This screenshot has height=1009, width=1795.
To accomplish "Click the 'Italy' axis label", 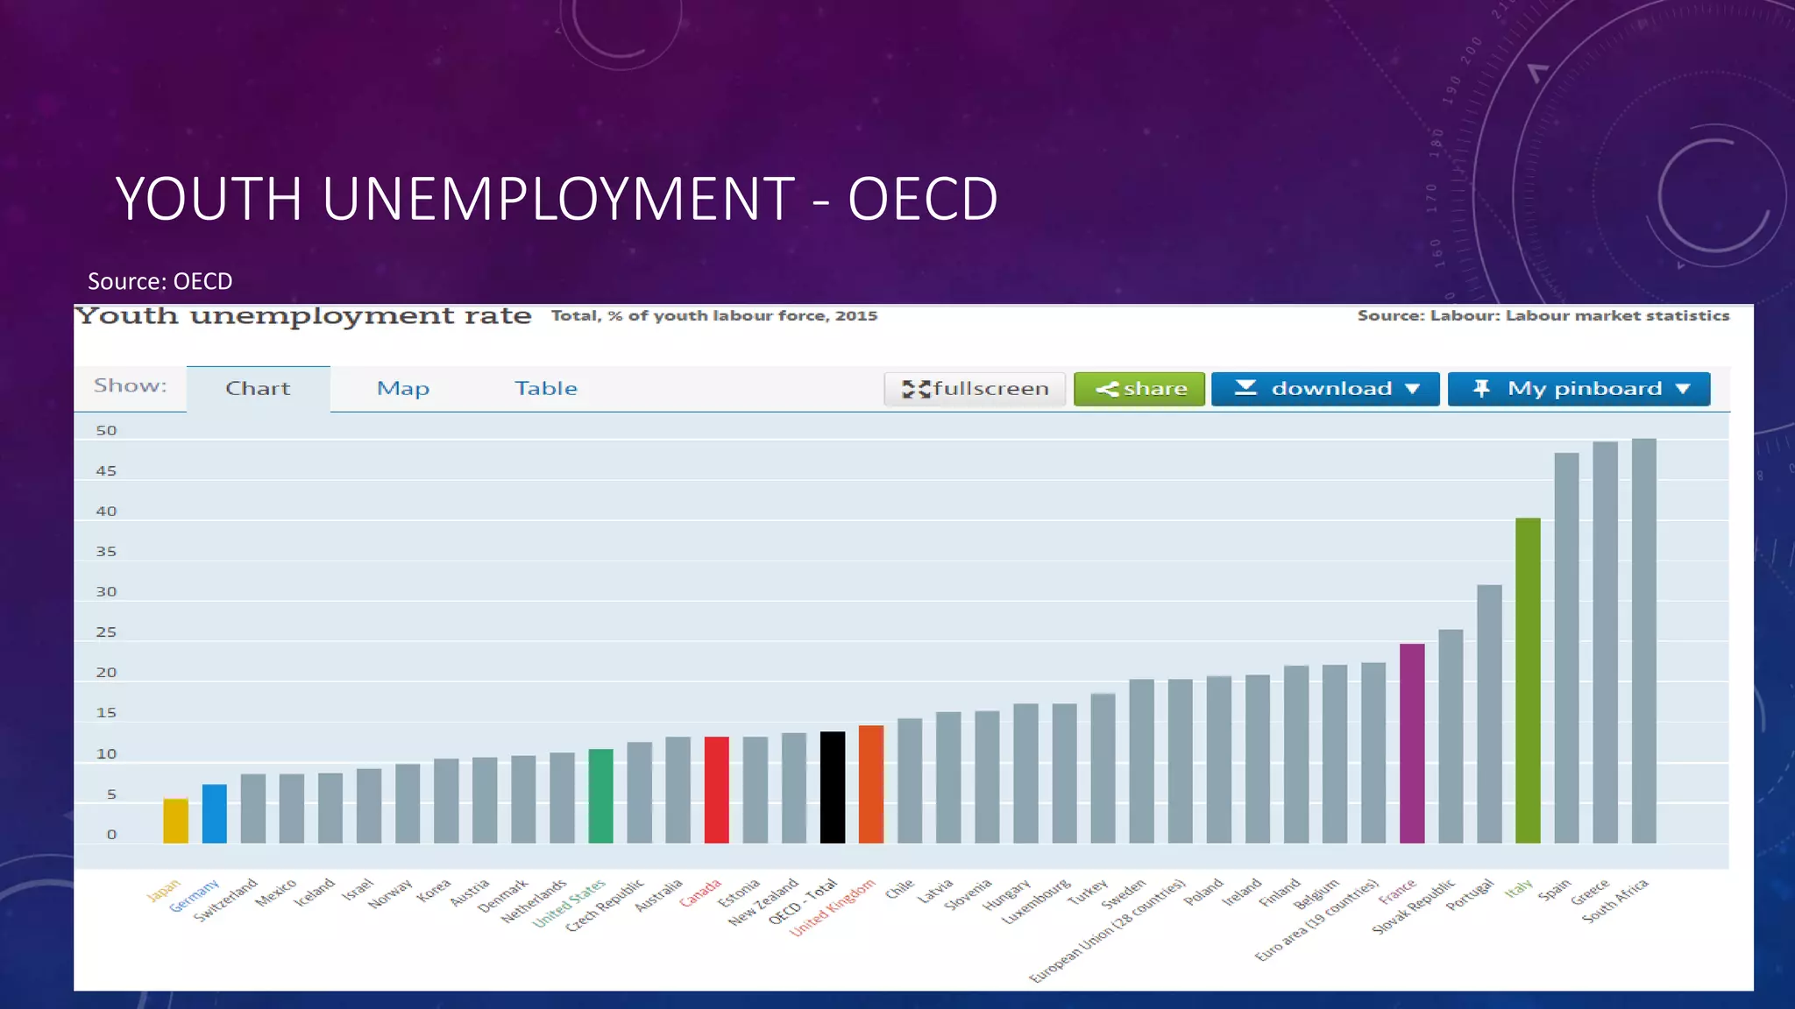I will click(x=1519, y=888).
